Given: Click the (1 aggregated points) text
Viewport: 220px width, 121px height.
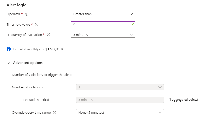Looking at the screenshot, I should [x=183, y=100].
